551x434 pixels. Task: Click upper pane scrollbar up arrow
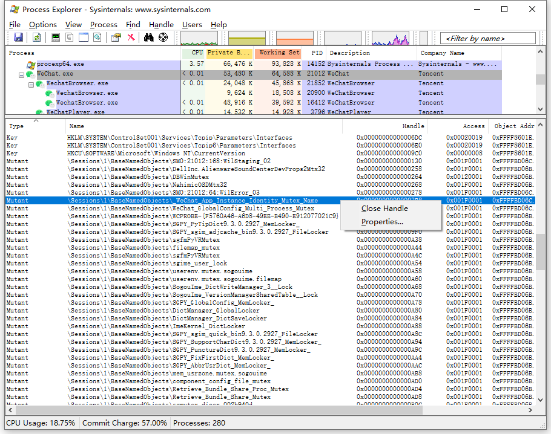click(540, 52)
